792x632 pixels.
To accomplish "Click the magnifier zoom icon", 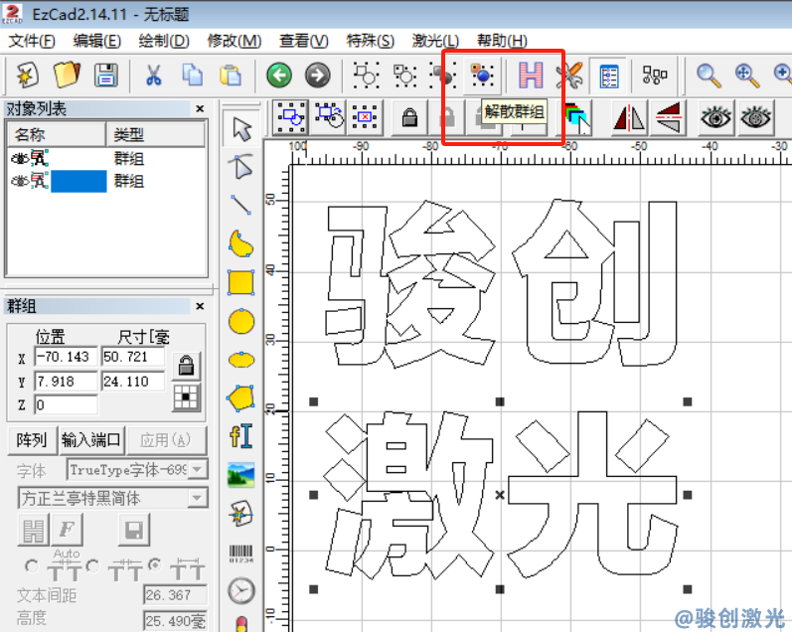I will [709, 76].
